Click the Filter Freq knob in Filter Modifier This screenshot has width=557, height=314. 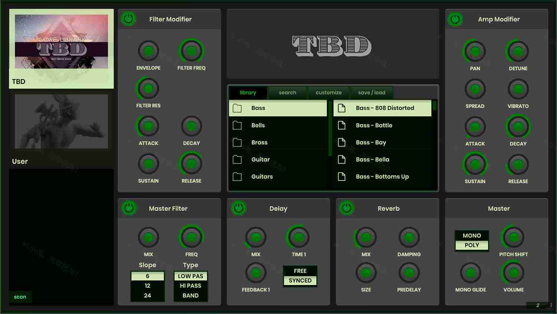coord(191,51)
